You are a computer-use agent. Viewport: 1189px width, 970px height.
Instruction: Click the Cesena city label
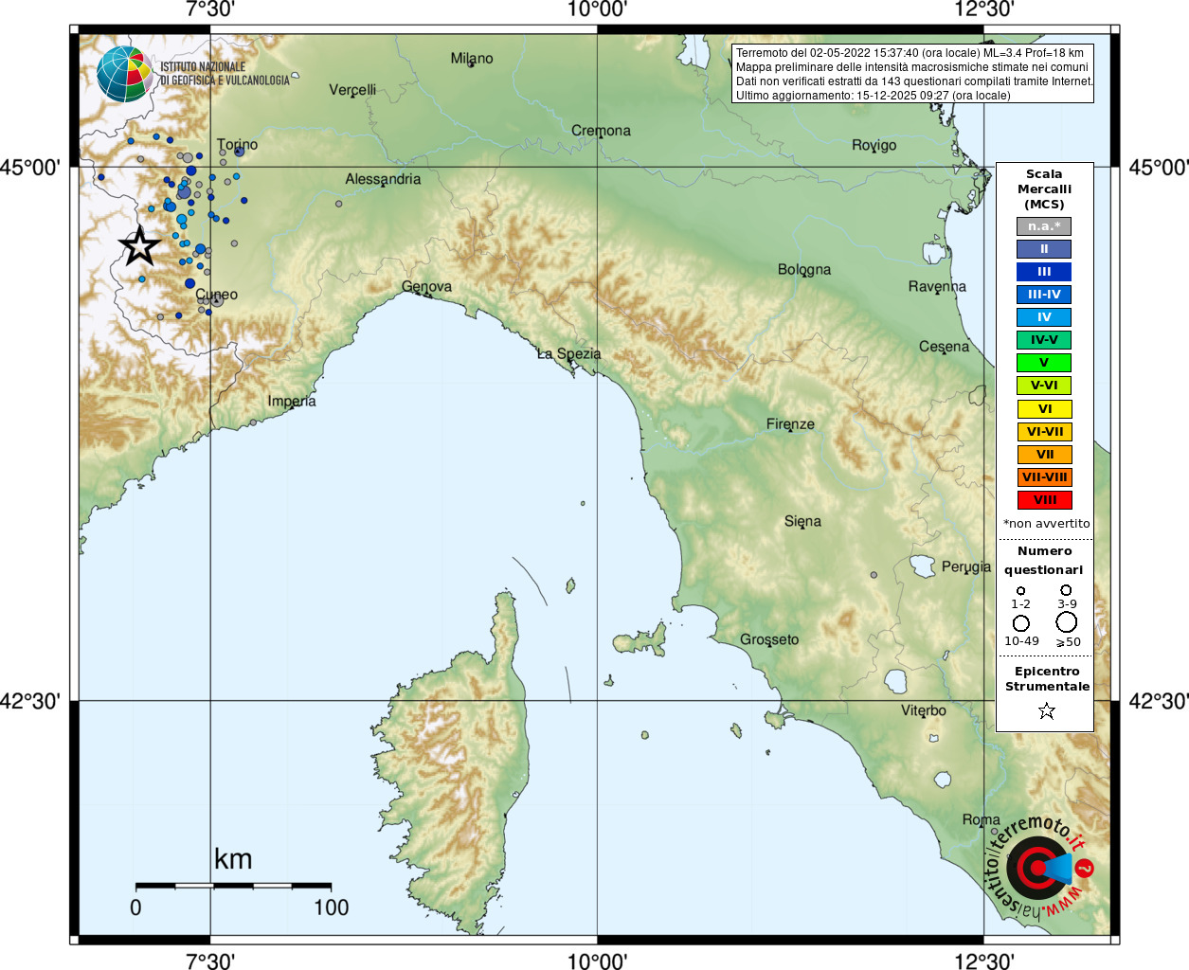pyautogui.click(x=944, y=347)
